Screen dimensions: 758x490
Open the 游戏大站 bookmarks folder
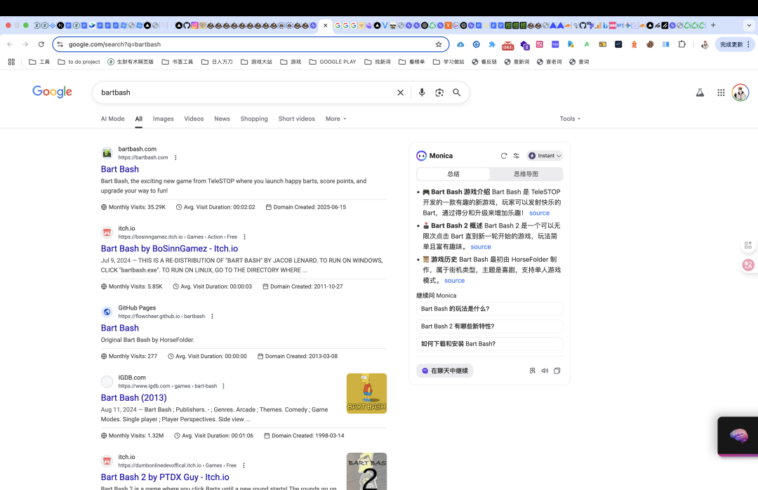pos(256,62)
